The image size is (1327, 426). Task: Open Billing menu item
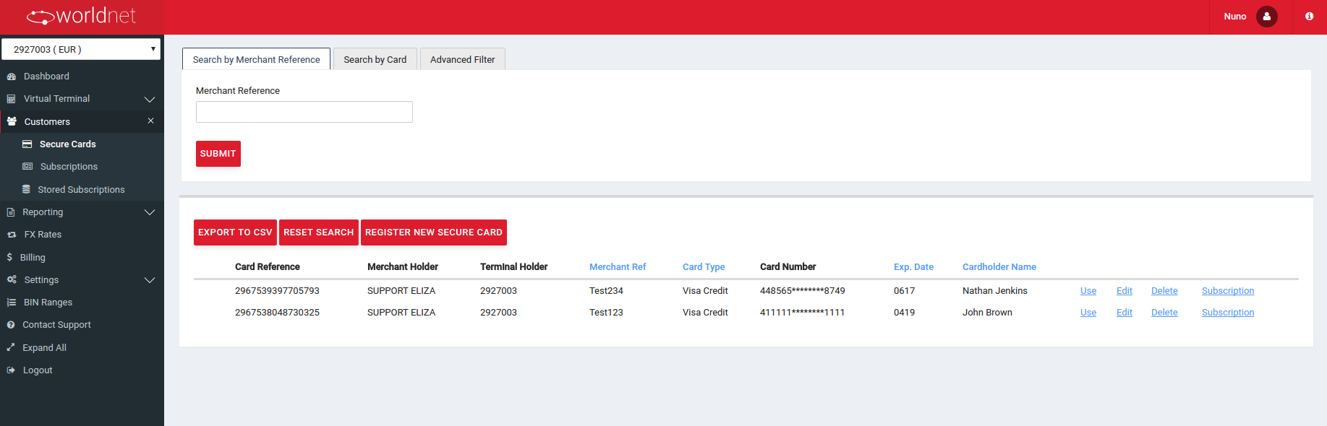pos(33,258)
